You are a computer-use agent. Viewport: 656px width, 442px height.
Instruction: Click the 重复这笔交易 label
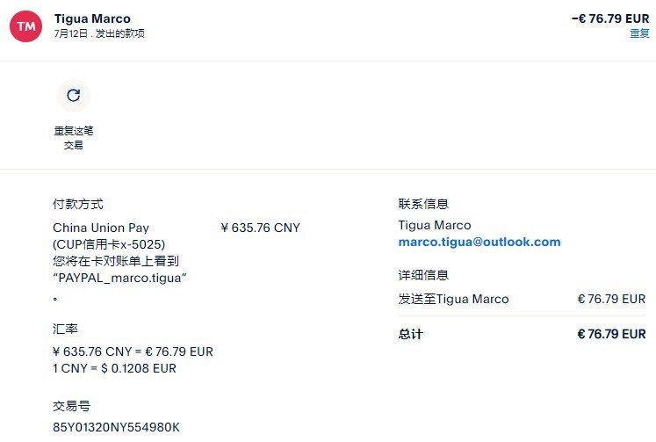pos(73,138)
